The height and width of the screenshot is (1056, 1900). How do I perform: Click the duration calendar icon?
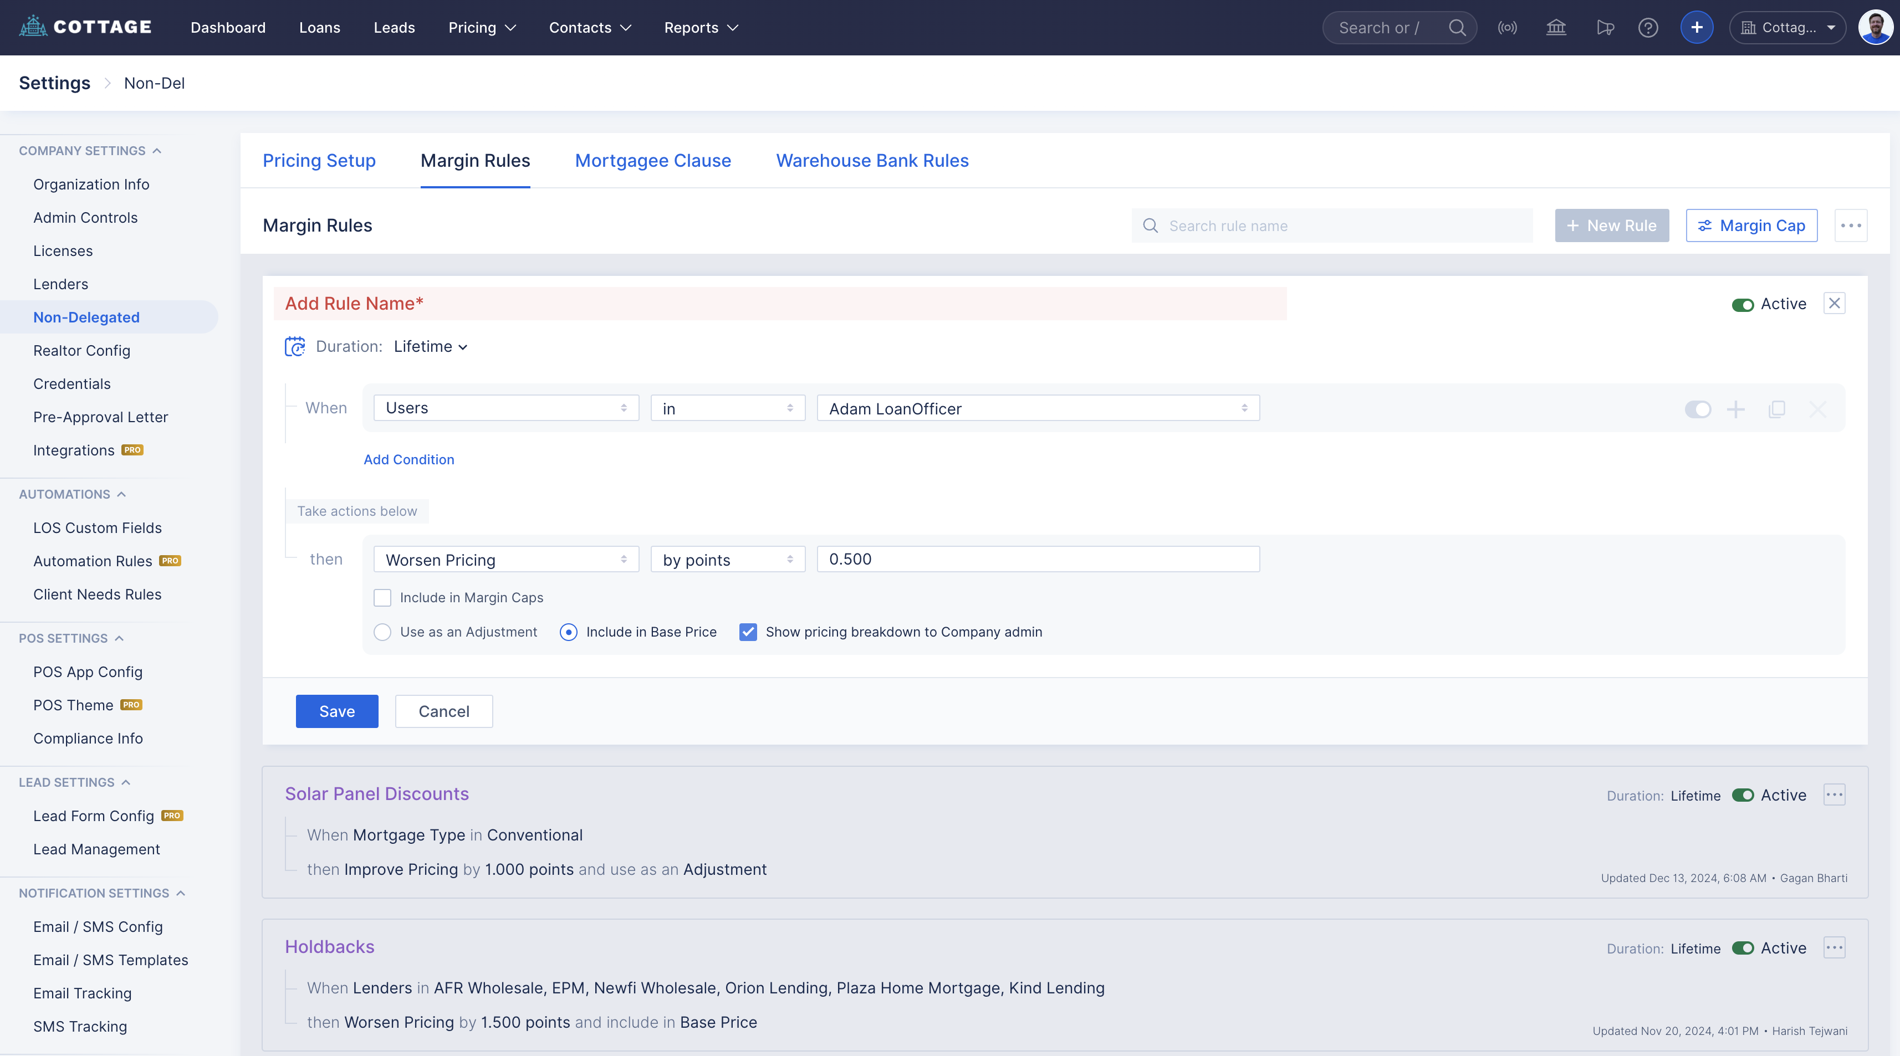(x=294, y=347)
